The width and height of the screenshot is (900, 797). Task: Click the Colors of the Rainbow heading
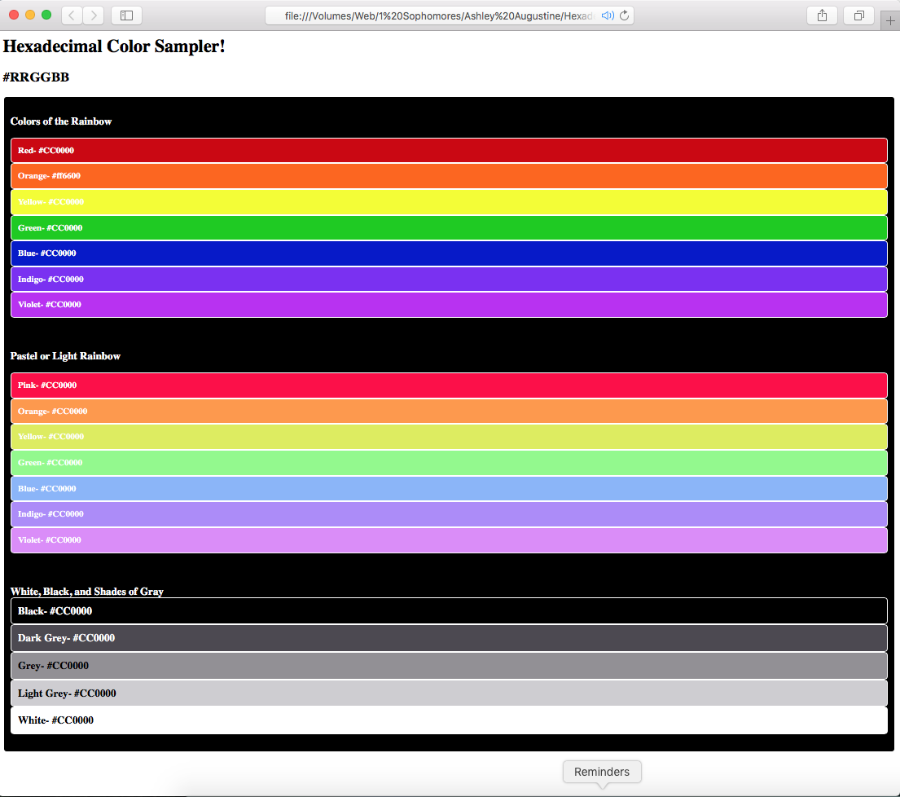tap(61, 121)
